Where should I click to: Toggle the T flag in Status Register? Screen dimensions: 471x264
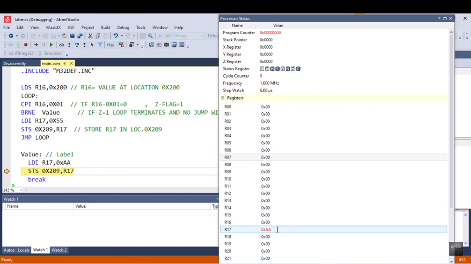click(x=267, y=69)
